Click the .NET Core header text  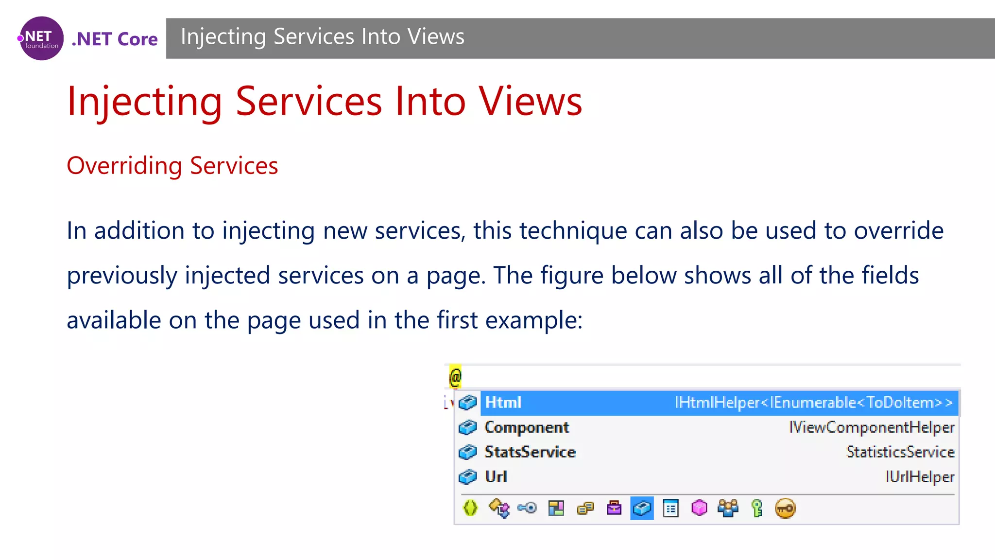(x=115, y=39)
